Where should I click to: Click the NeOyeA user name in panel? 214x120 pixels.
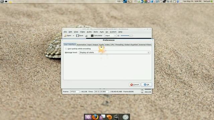(207, 1)
